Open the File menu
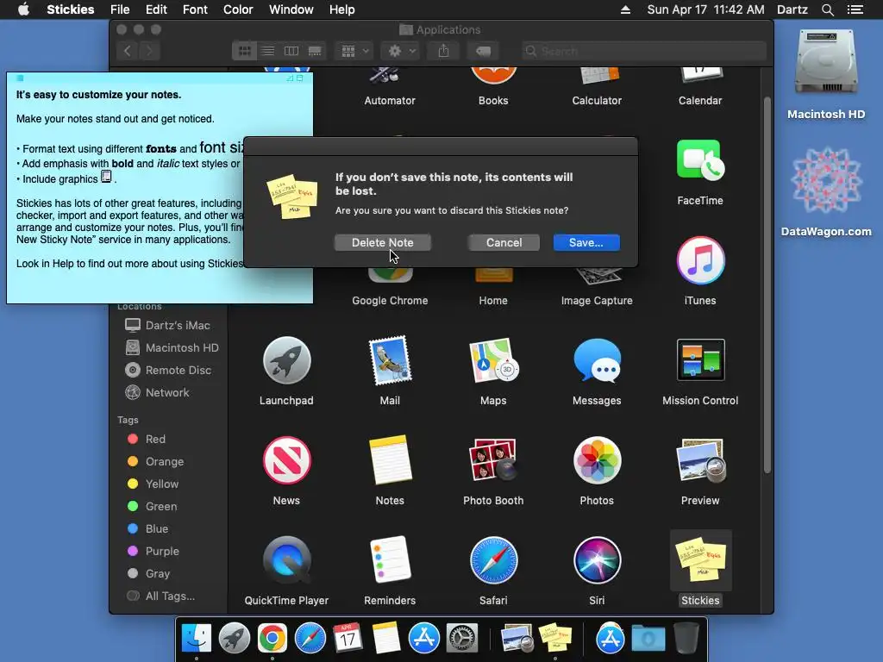The width and height of the screenshot is (883, 662). pyautogui.click(x=120, y=9)
